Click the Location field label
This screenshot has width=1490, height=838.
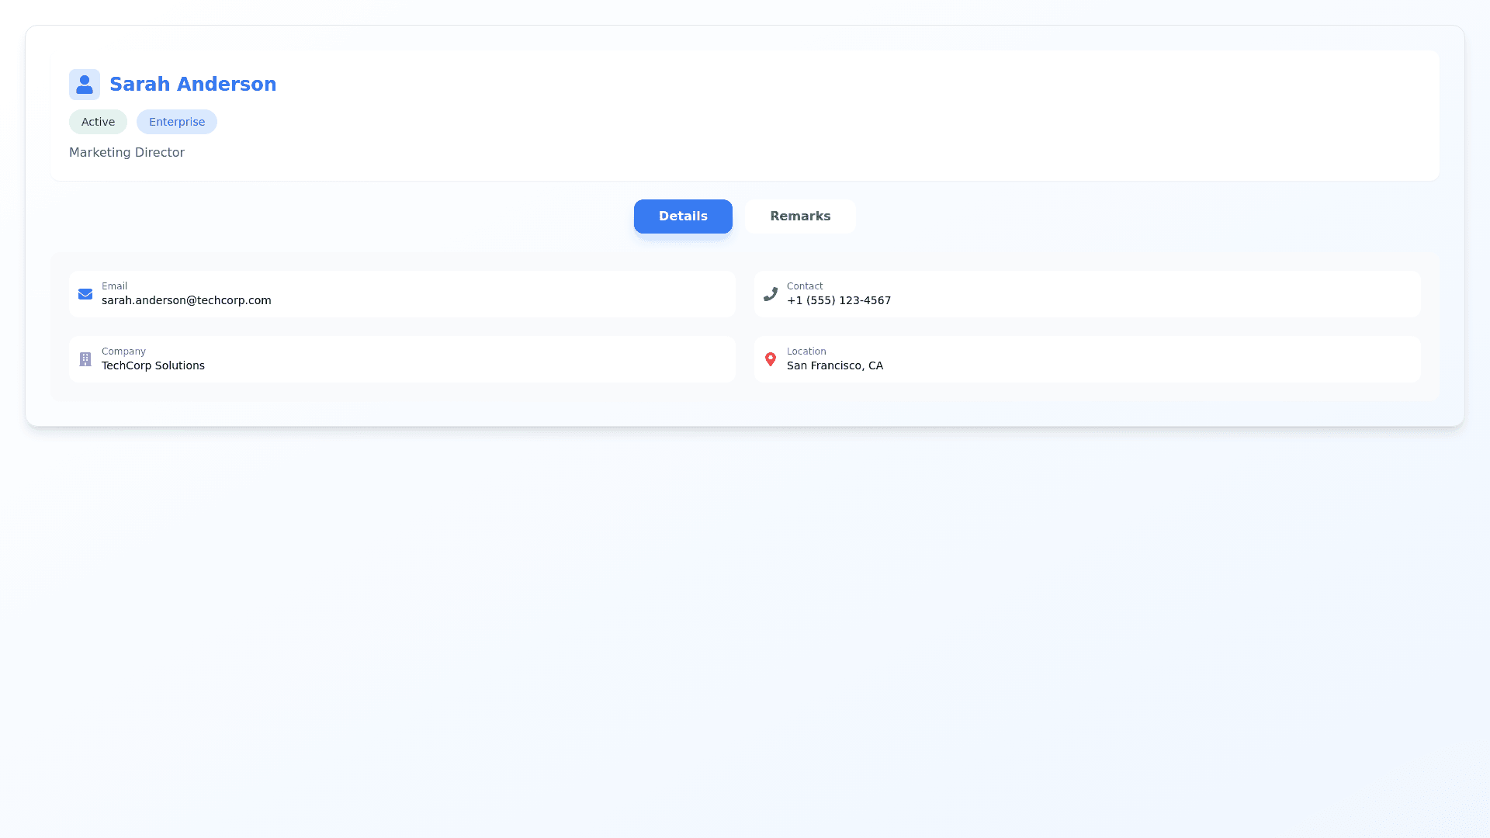tap(806, 351)
